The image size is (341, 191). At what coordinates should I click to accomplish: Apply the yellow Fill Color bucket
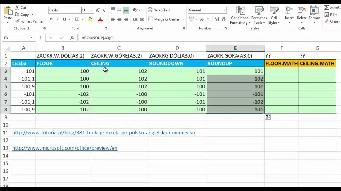(x=90, y=19)
